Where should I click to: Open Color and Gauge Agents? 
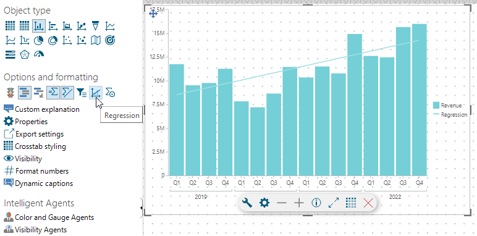[49, 217]
